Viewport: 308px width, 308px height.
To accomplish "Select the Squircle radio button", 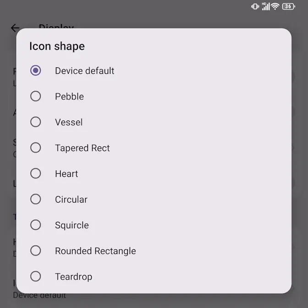I will pos(35,225).
